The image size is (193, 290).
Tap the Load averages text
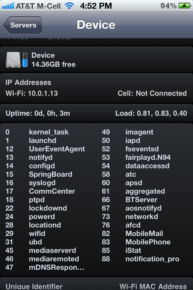point(151,113)
